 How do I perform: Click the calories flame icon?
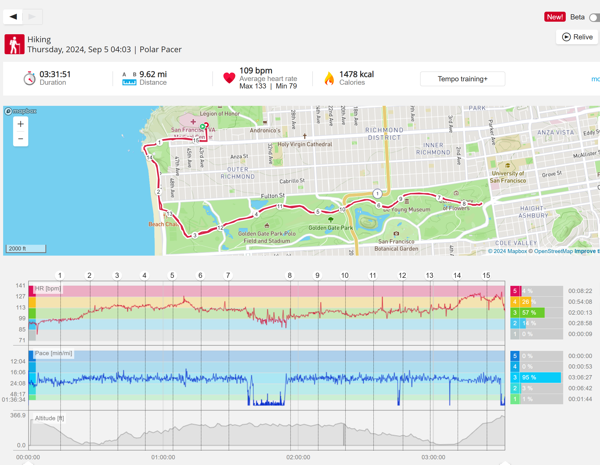pos(329,78)
